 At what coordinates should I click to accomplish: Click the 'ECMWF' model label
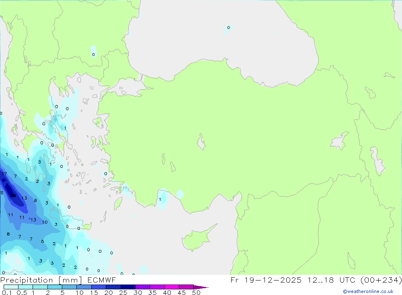[x=102, y=280]
